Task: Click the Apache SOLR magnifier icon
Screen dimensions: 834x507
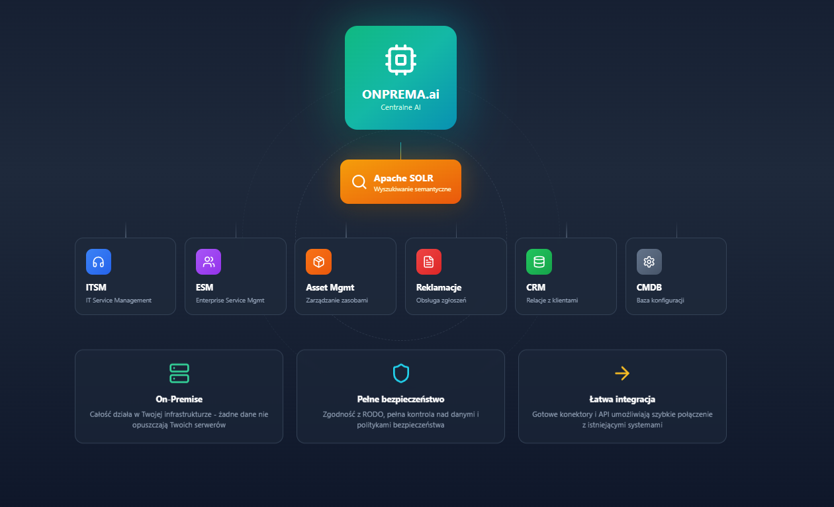Action: click(359, 181)
